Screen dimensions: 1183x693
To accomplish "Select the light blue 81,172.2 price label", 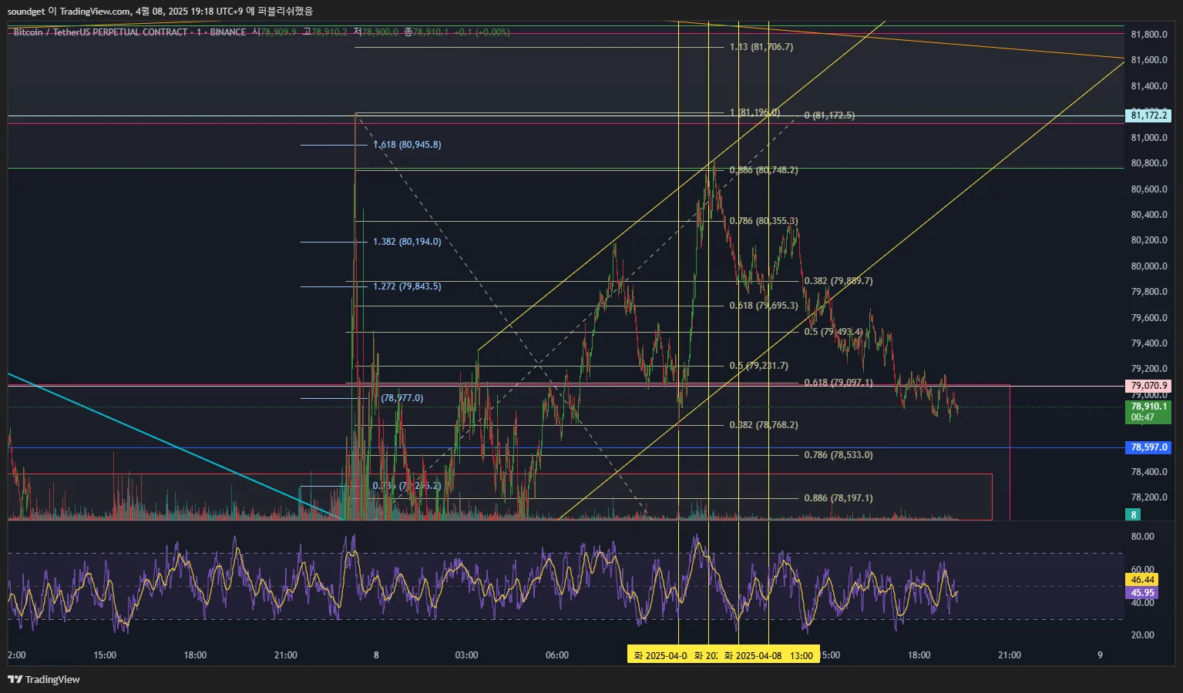I will [x=1148, y=115].
